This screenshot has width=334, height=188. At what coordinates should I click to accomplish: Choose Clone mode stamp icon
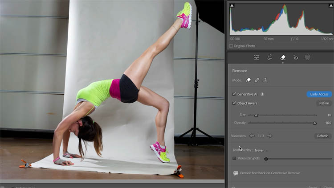click(265, 80)
